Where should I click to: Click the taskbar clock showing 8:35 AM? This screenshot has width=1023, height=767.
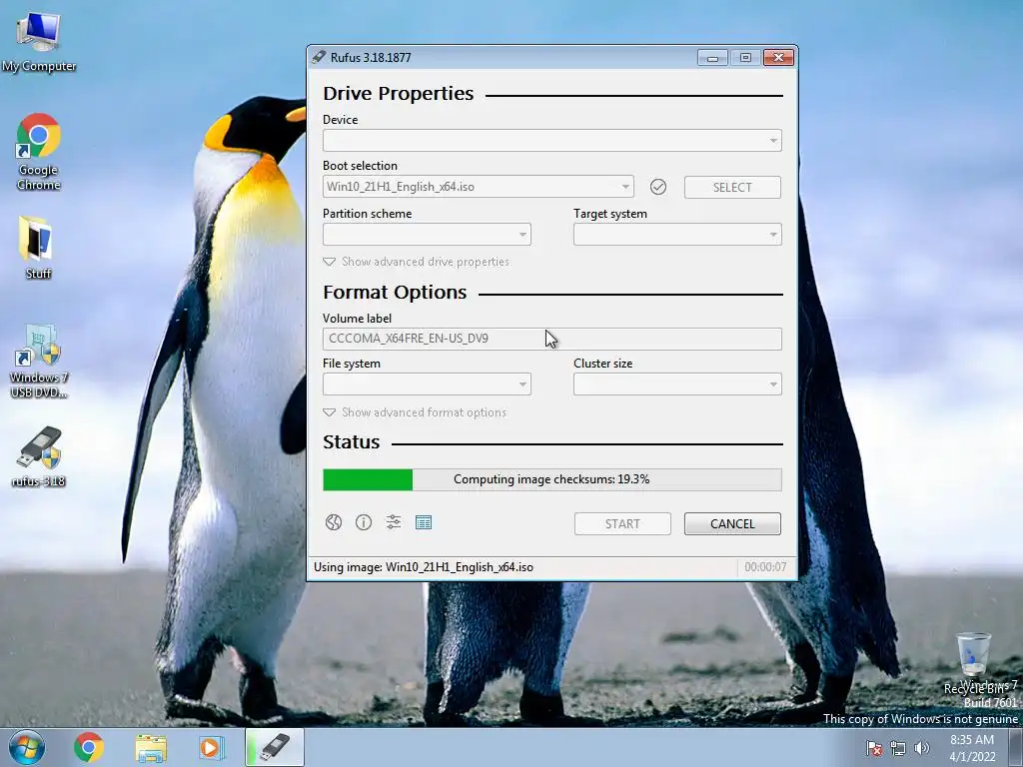[972, 748]
